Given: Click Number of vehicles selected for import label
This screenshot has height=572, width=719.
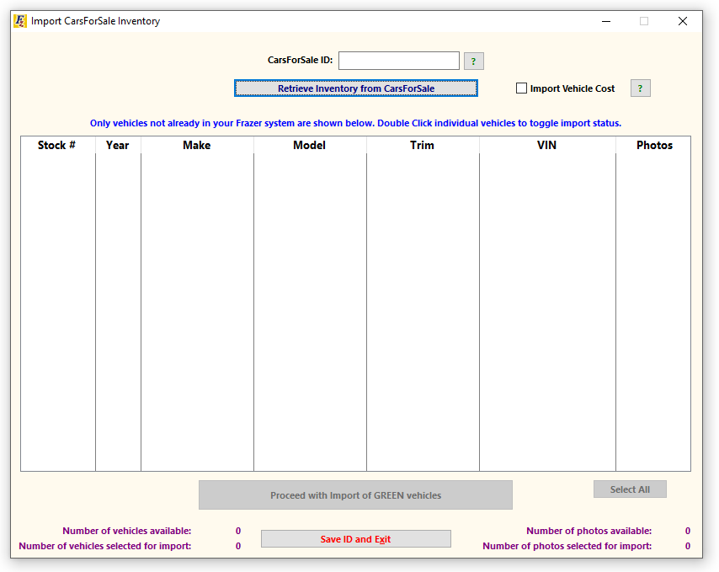Looking at the screenshot, I should coord(105,546).
